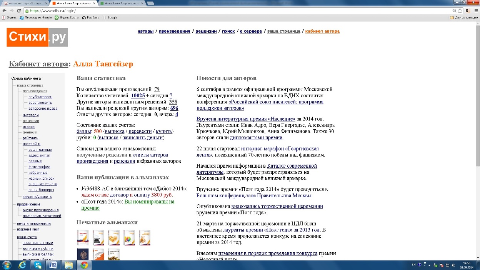Open the «Дебют» almanac cover with typewriter
This screenshot has width=480, height=270.
[98, 238]
